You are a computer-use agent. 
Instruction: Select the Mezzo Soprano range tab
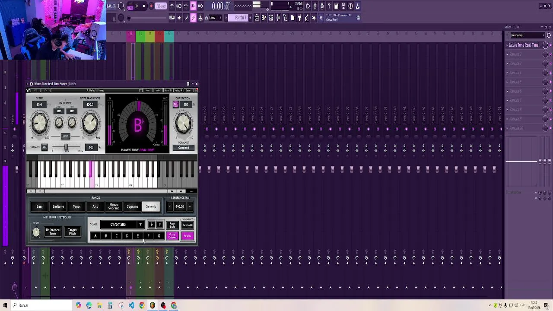tap(114, 206)
